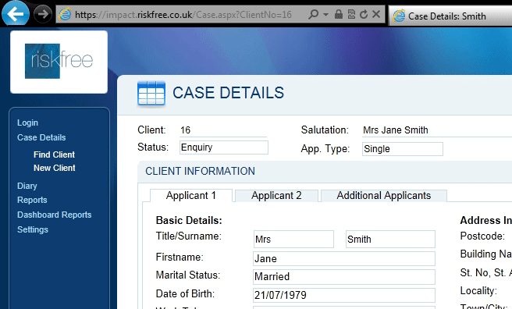Viewport: 512px width, 309px height.
Task: Open the Diary section
Action: click(x=27, y=186)
